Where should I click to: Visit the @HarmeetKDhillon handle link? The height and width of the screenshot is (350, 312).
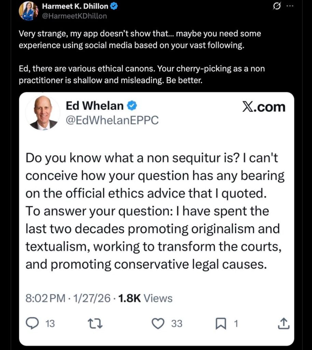pyautogui.click(x=74, y=16)
